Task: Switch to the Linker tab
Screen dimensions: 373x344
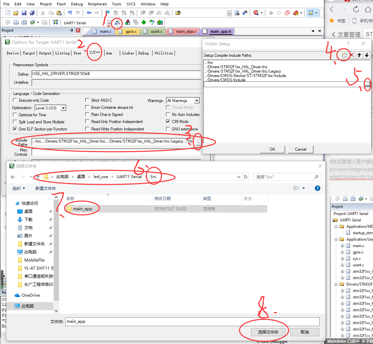Action: coord(128,53)
